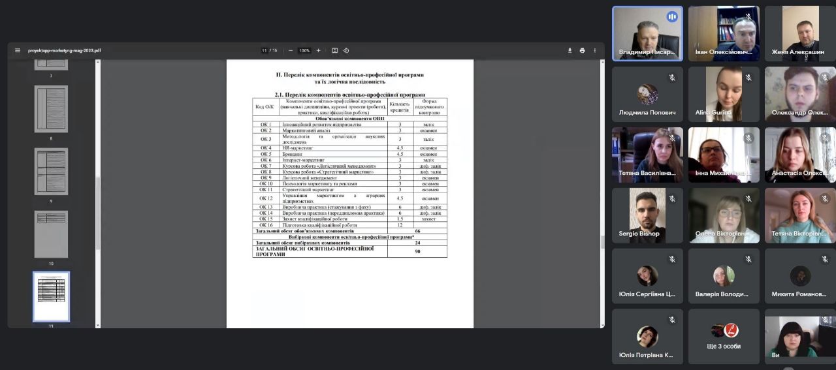Click the PDF document vertical scrollbar
The width and height of the screenshot is (836, 370).
pyautogui.click(x=602, y=242)
